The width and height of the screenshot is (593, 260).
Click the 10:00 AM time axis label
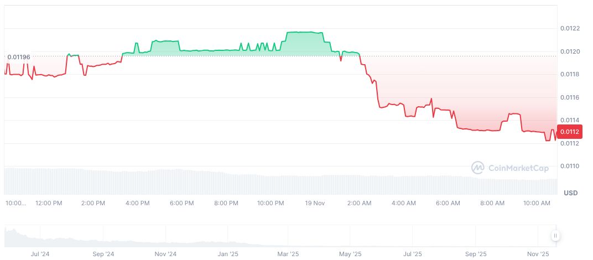pos(537,203)
